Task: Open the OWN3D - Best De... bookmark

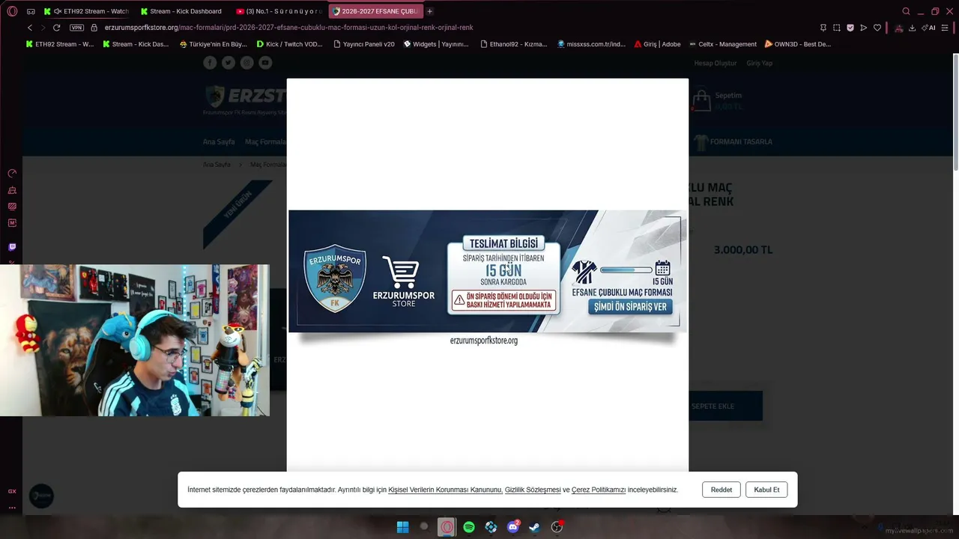Action: (x=797, y=44)
